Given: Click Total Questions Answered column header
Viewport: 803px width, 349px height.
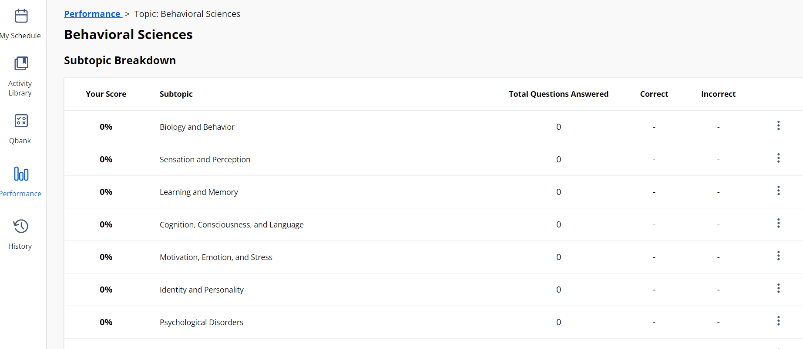Looking at the screenshot, I should [x=558, y=94].
